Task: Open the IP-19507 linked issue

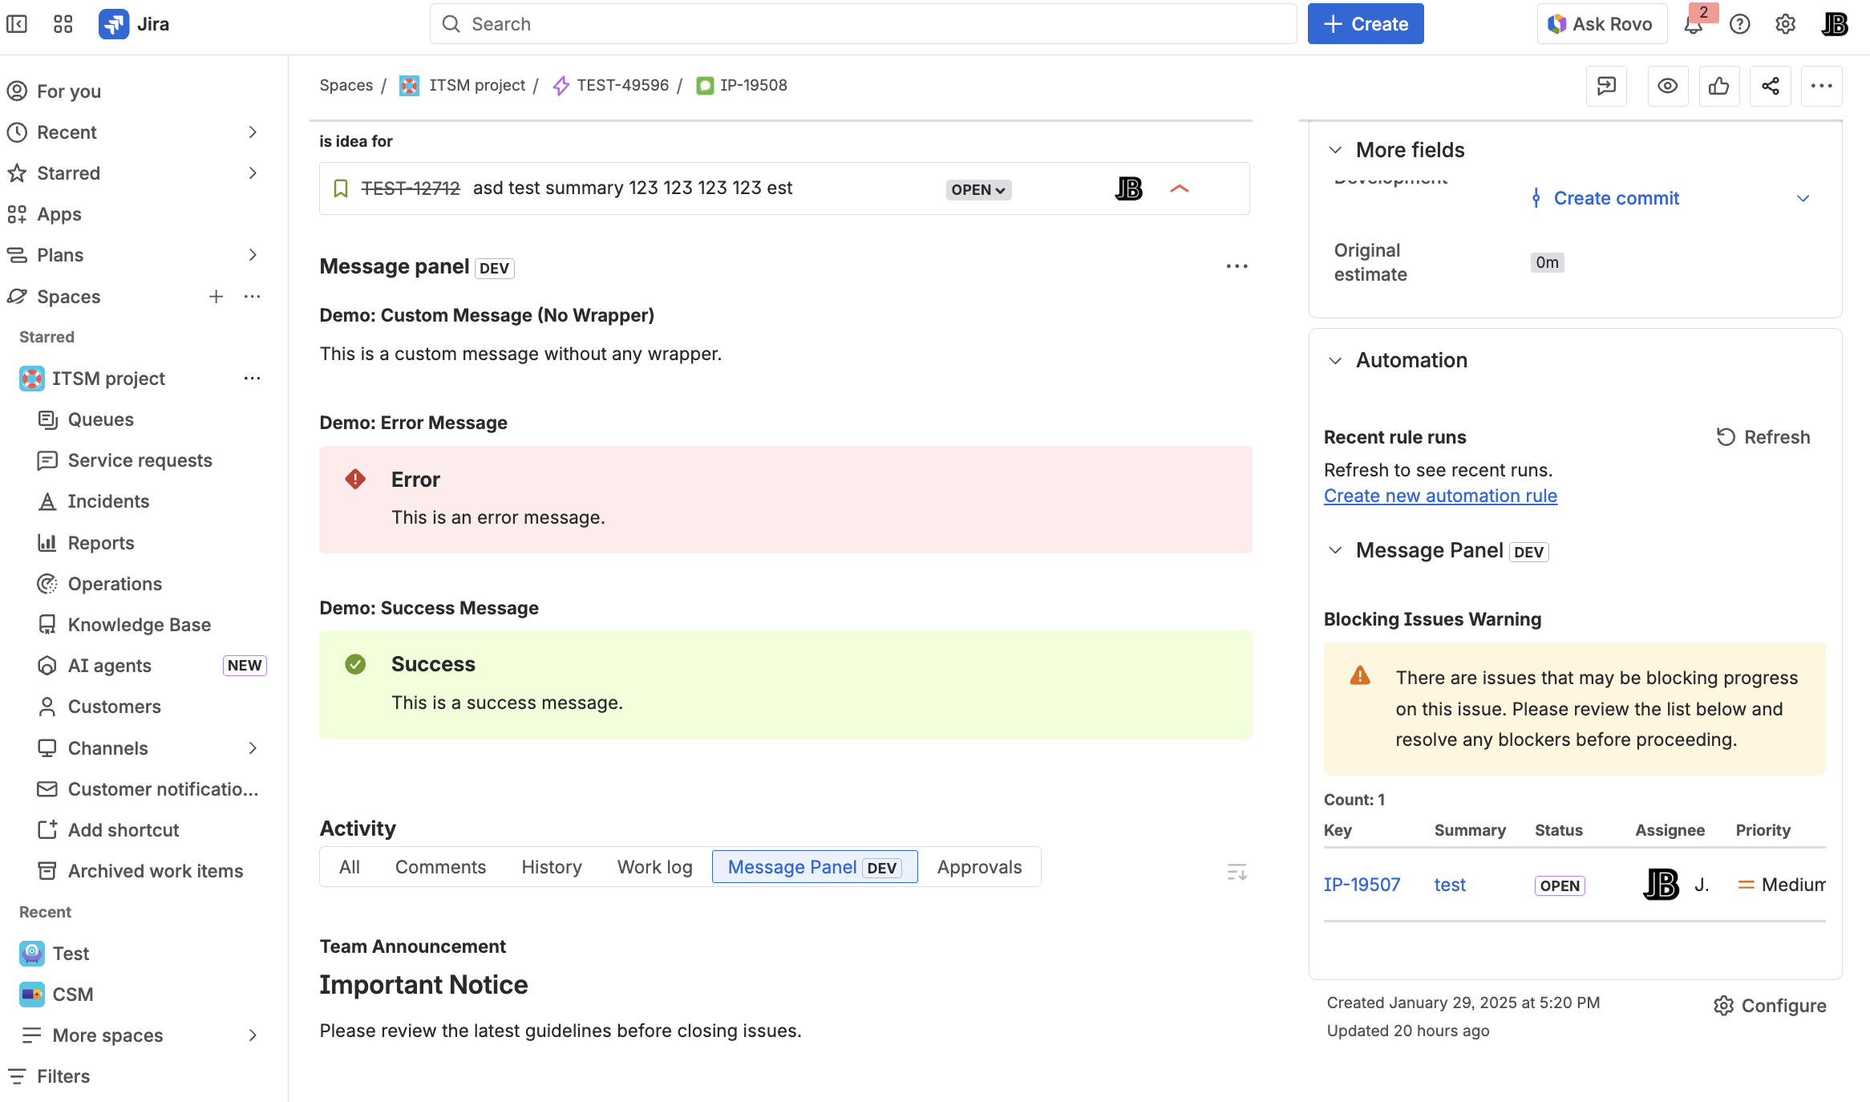Action: (1362, 884)
